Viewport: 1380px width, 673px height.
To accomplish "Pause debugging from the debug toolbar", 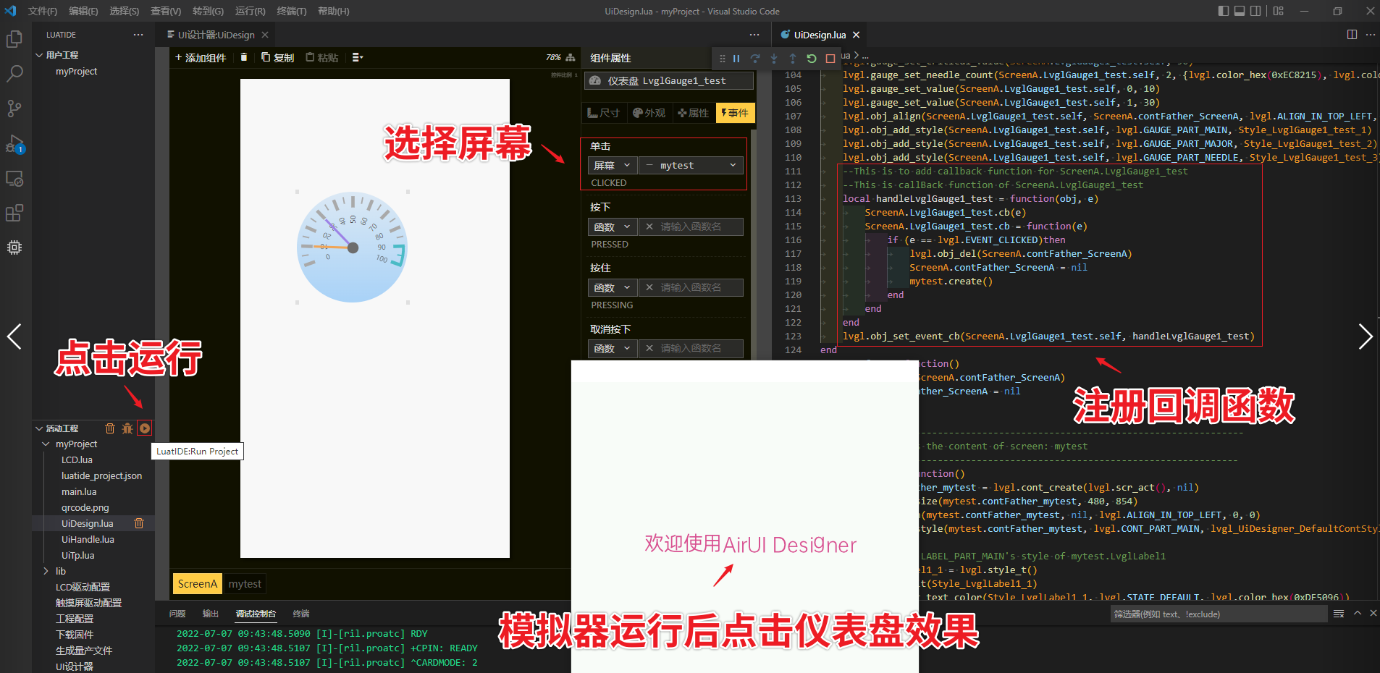I will point(736,59).
